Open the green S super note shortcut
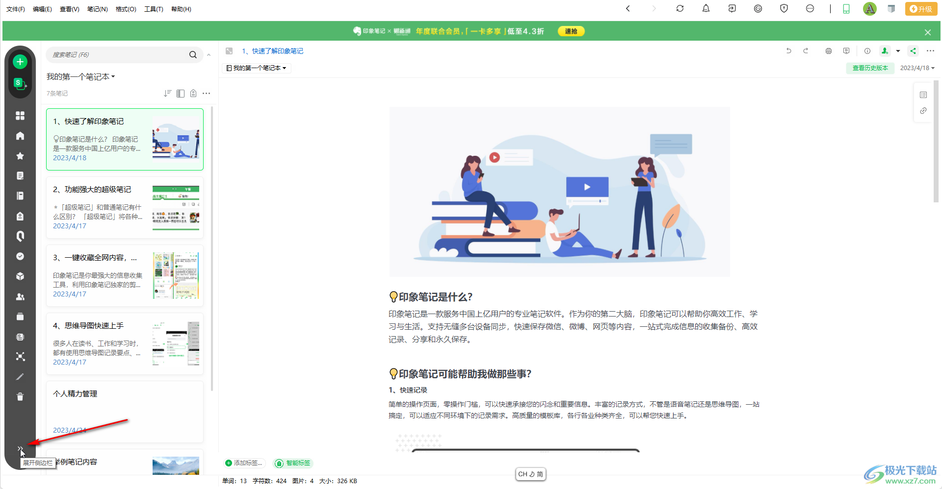This screenshot has width=942, height=489. tap(20, 83)
